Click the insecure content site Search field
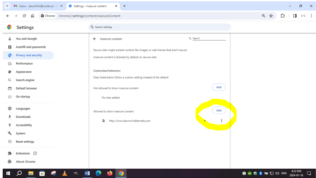 pos(209,38)
